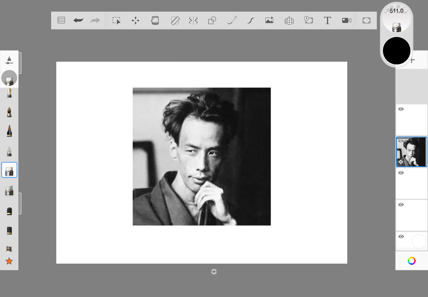The height and width of the screenshot is (297, 428).
Task: Change the background layer color circle
Action: point(419,241)
